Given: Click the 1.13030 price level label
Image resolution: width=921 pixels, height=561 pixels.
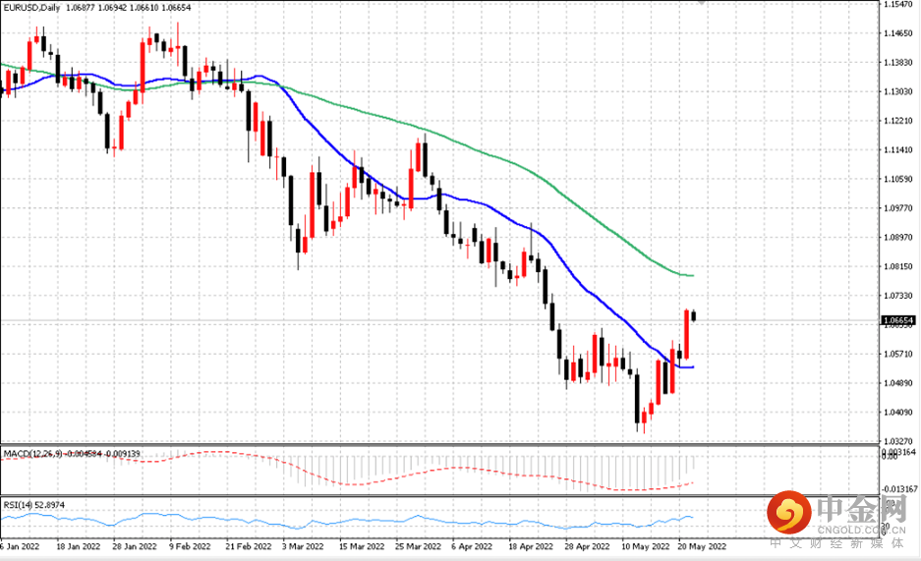Looking at the screenshot, I should tap(898, 91).
